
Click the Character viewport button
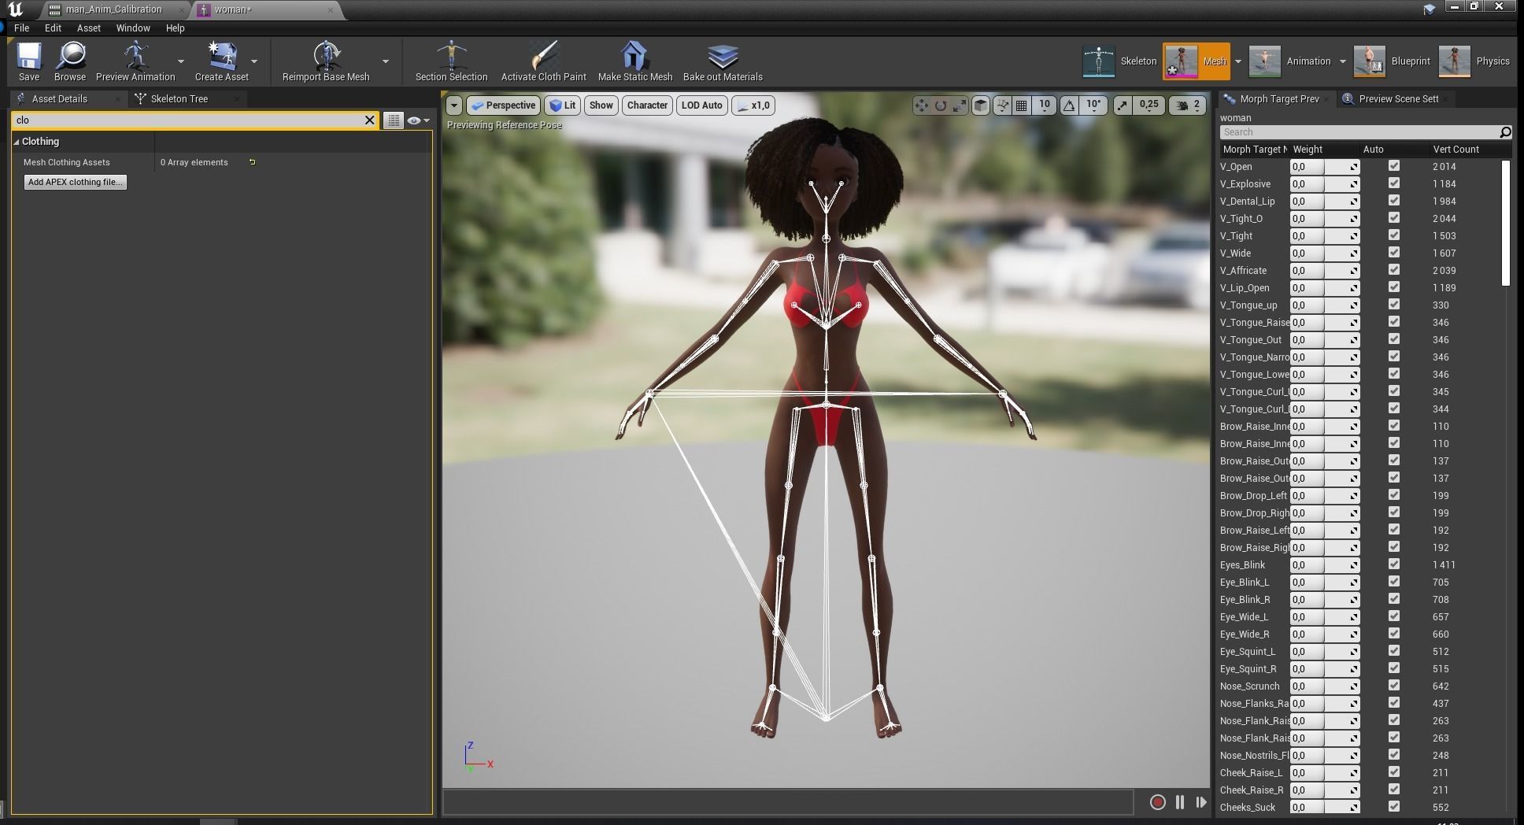[x=647, y=105]
